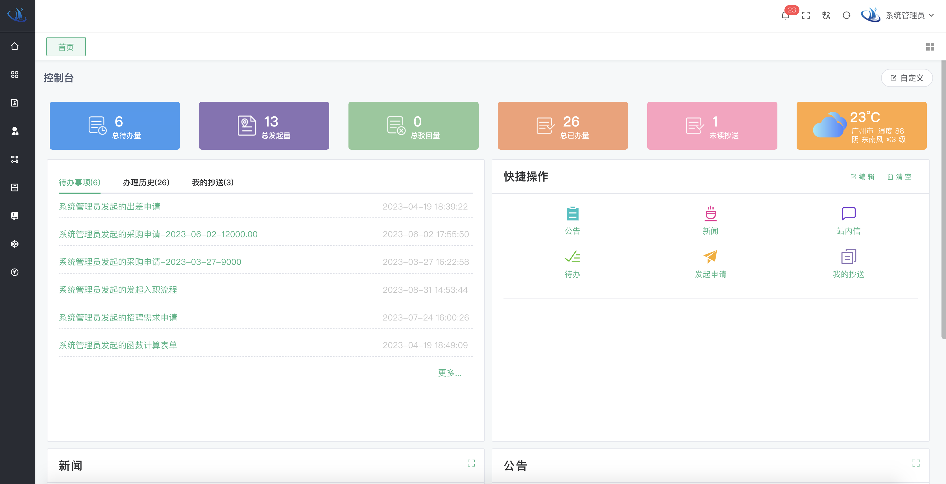The width and height of the screenshot is (946, 484).
Task: Open the notification bell with 23 badge
Action: 786,16
